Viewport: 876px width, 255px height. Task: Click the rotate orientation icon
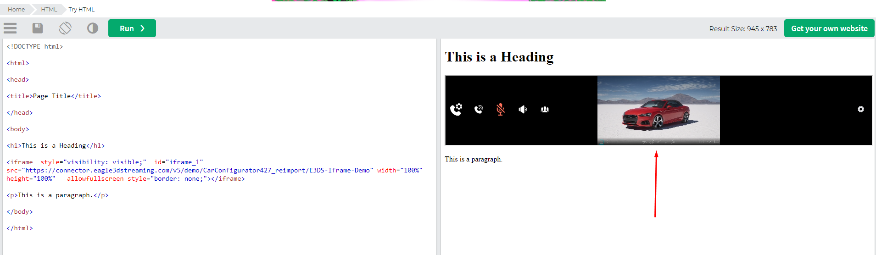(x=65, y=28)
